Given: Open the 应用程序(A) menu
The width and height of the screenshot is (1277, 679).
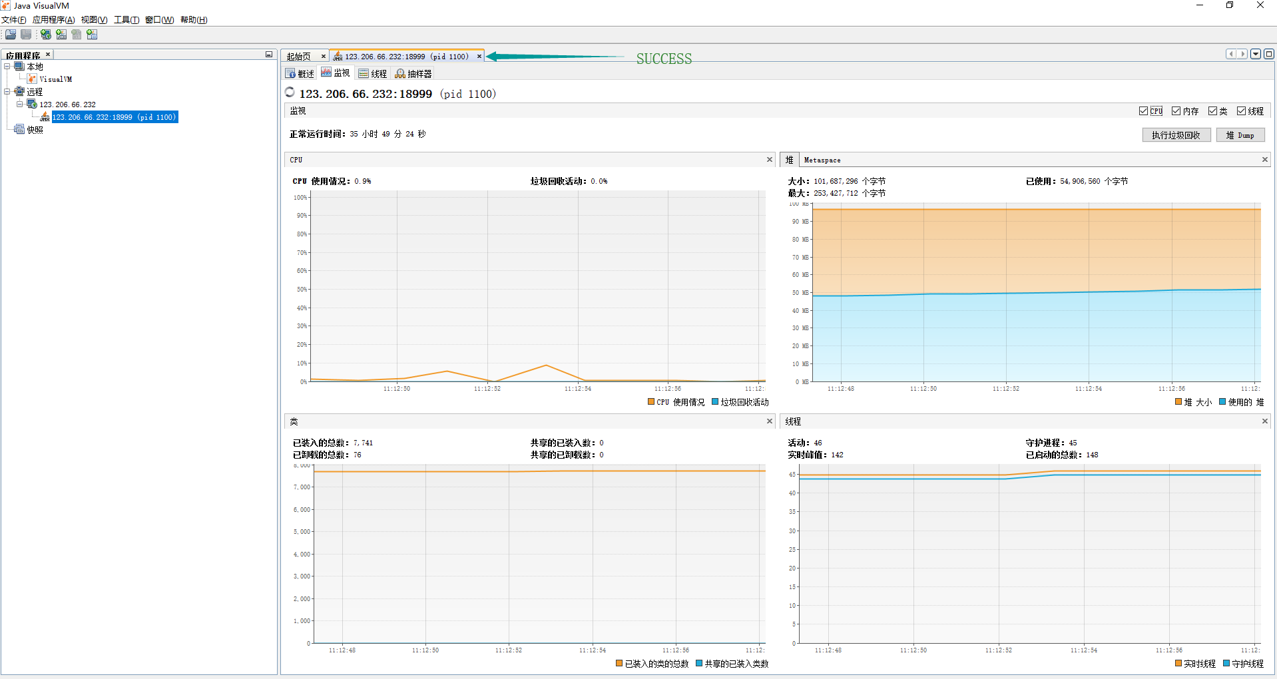Looking at the screenshot, I should click(54, 20).
